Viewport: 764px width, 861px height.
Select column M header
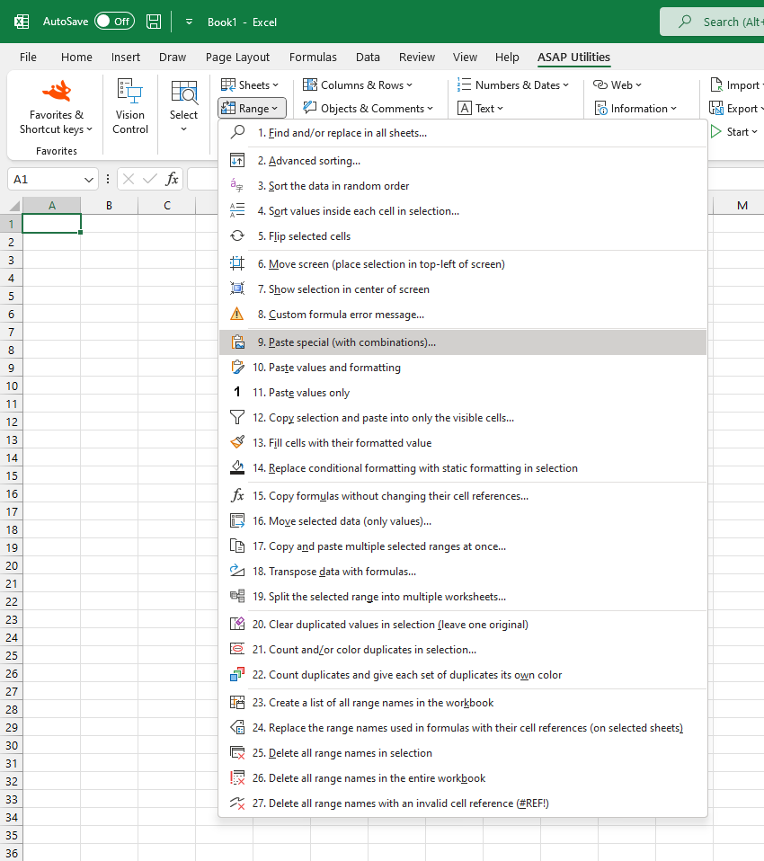point(739,206)
